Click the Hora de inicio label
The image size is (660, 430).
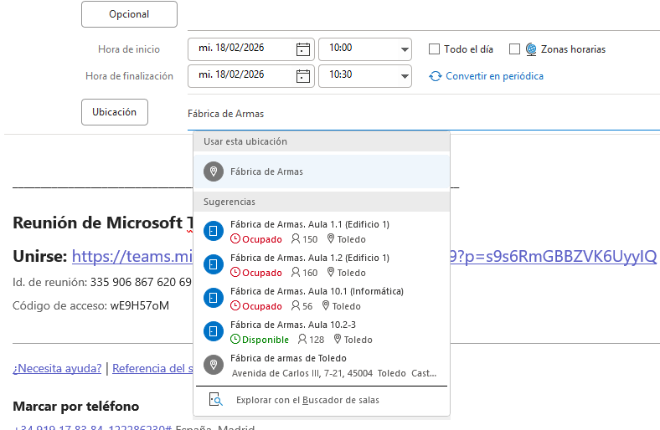coord(129,49)
